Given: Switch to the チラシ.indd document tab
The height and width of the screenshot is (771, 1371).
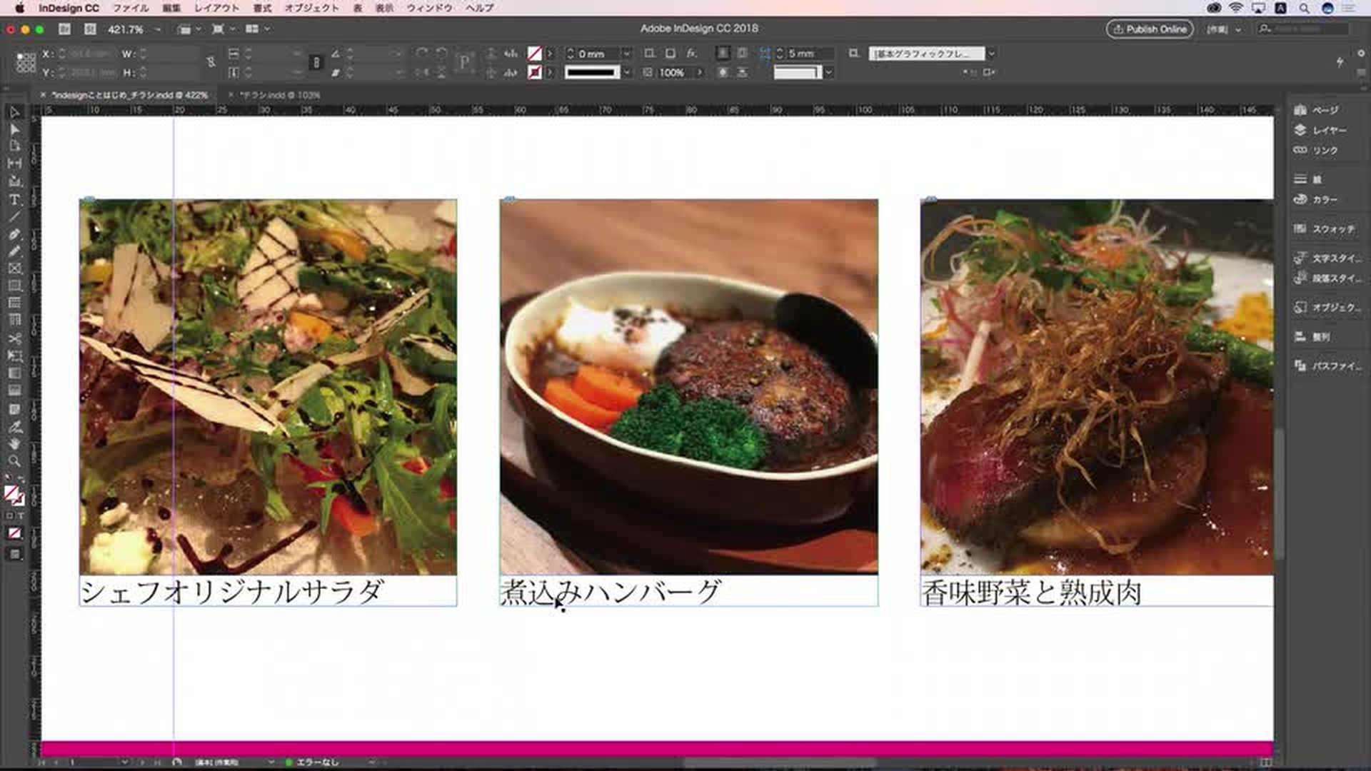Looking at the screenshot, I should coord(279,95).
